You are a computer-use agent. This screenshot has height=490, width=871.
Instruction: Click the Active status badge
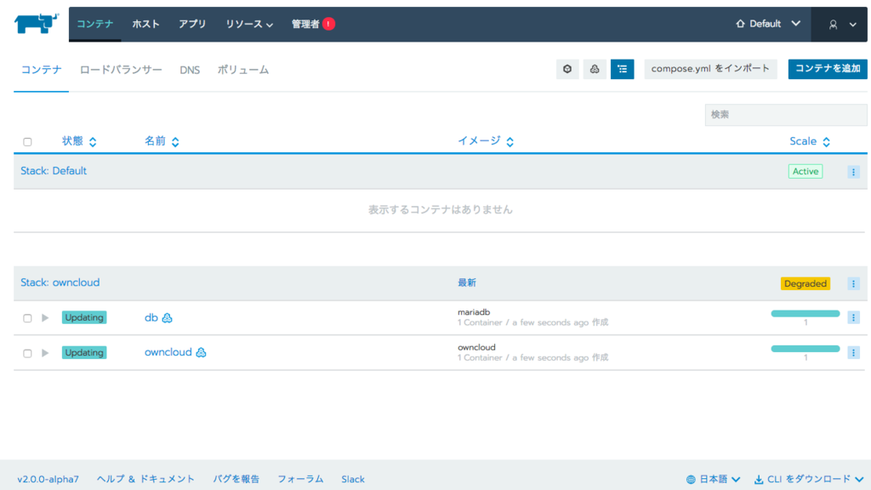806,171
